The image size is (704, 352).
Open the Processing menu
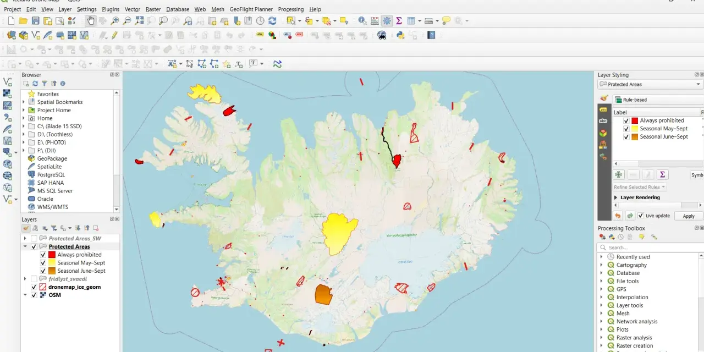[291, 9]
